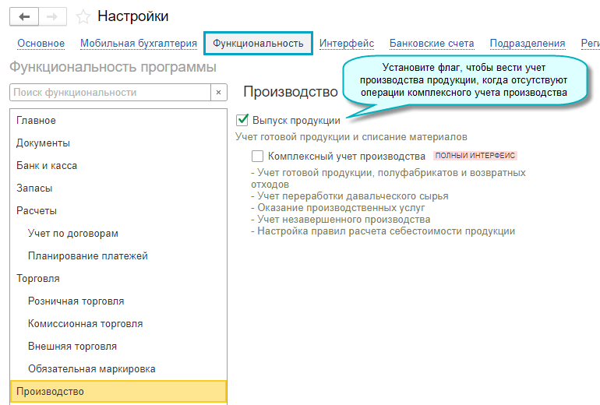Open Комиссионная торговля subsection
The height and width of the screenshot is (405, 600).
[x=118, y=323]
